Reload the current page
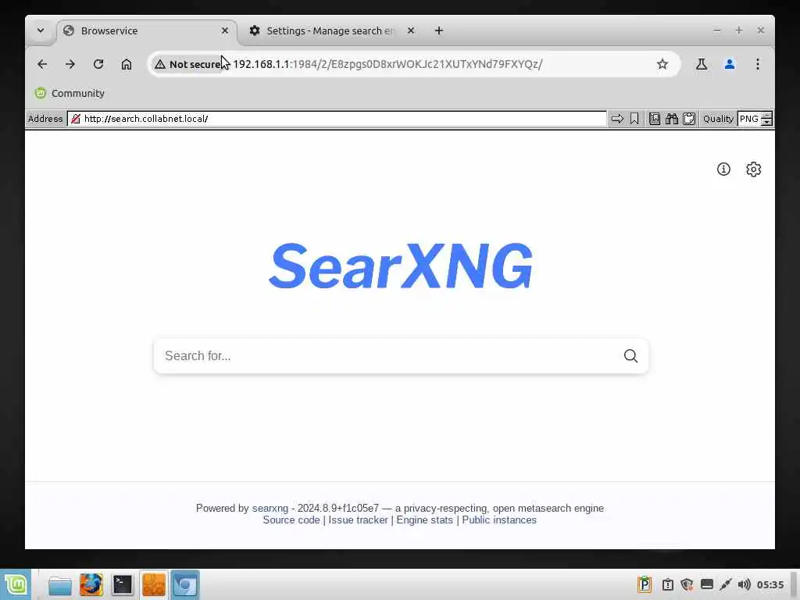This screenshot has width=800, height=600. coord(98,64)
